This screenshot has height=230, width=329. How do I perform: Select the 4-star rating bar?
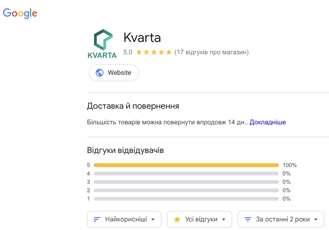186,174
